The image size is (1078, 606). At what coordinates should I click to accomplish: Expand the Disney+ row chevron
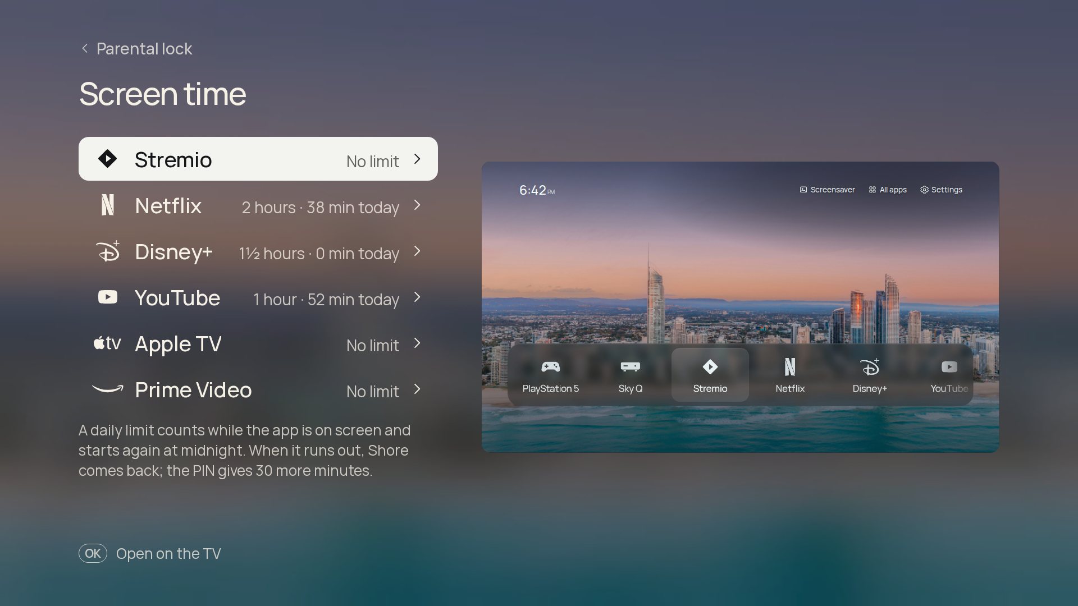pyautogui.click(x=417, y=251)
